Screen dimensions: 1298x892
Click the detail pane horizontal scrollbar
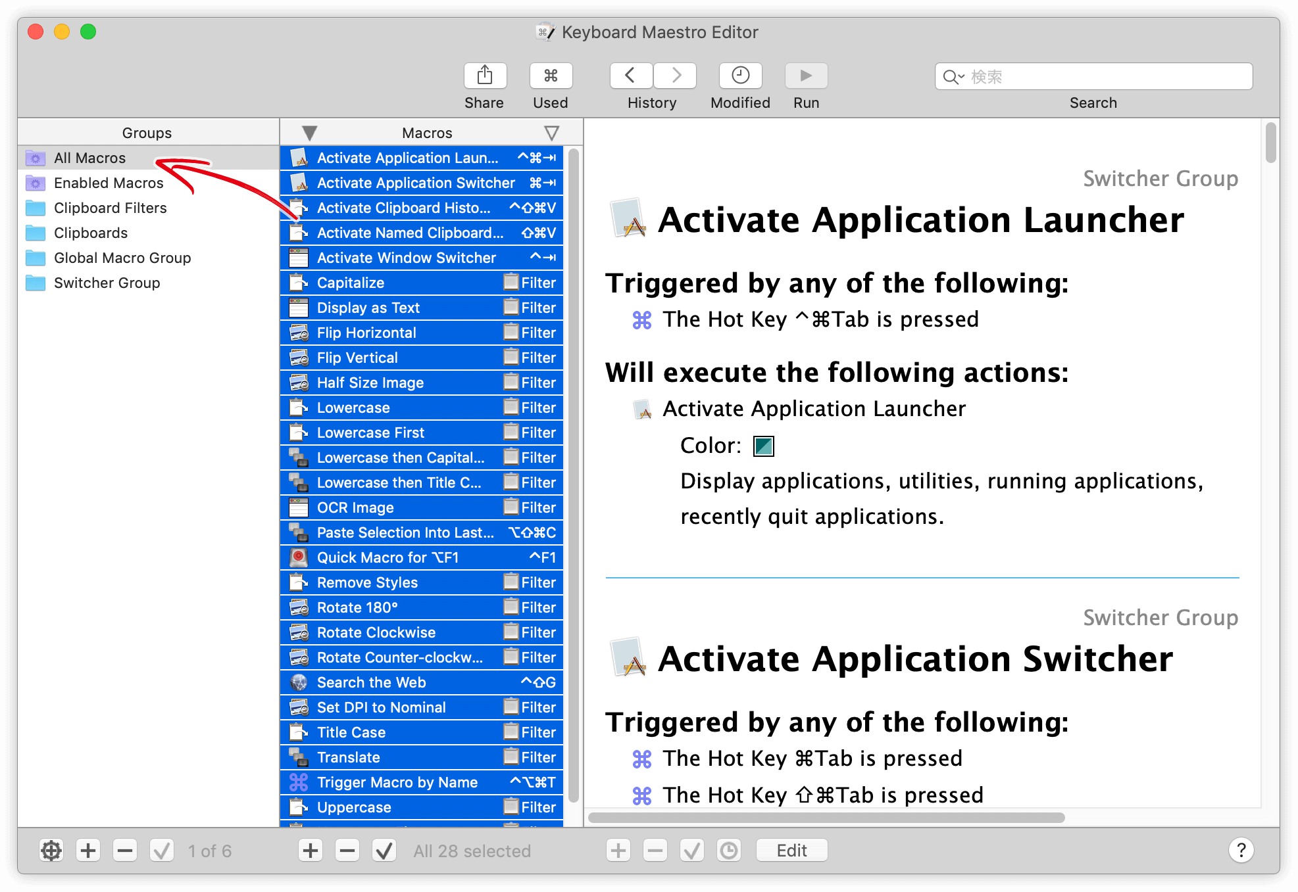click(x=826, y=817)
